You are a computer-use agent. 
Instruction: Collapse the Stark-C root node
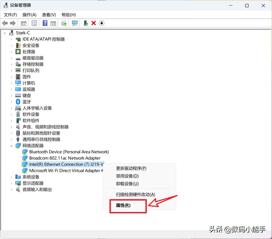click(x=5, y=33)
